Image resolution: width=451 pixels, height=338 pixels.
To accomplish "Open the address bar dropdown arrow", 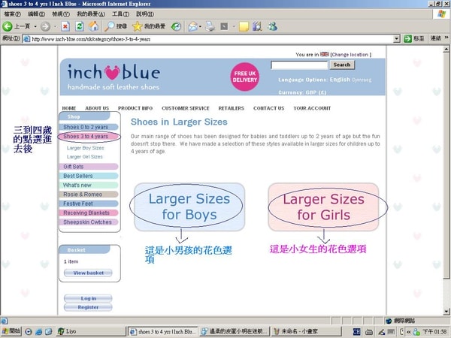I will pos(397,38).
